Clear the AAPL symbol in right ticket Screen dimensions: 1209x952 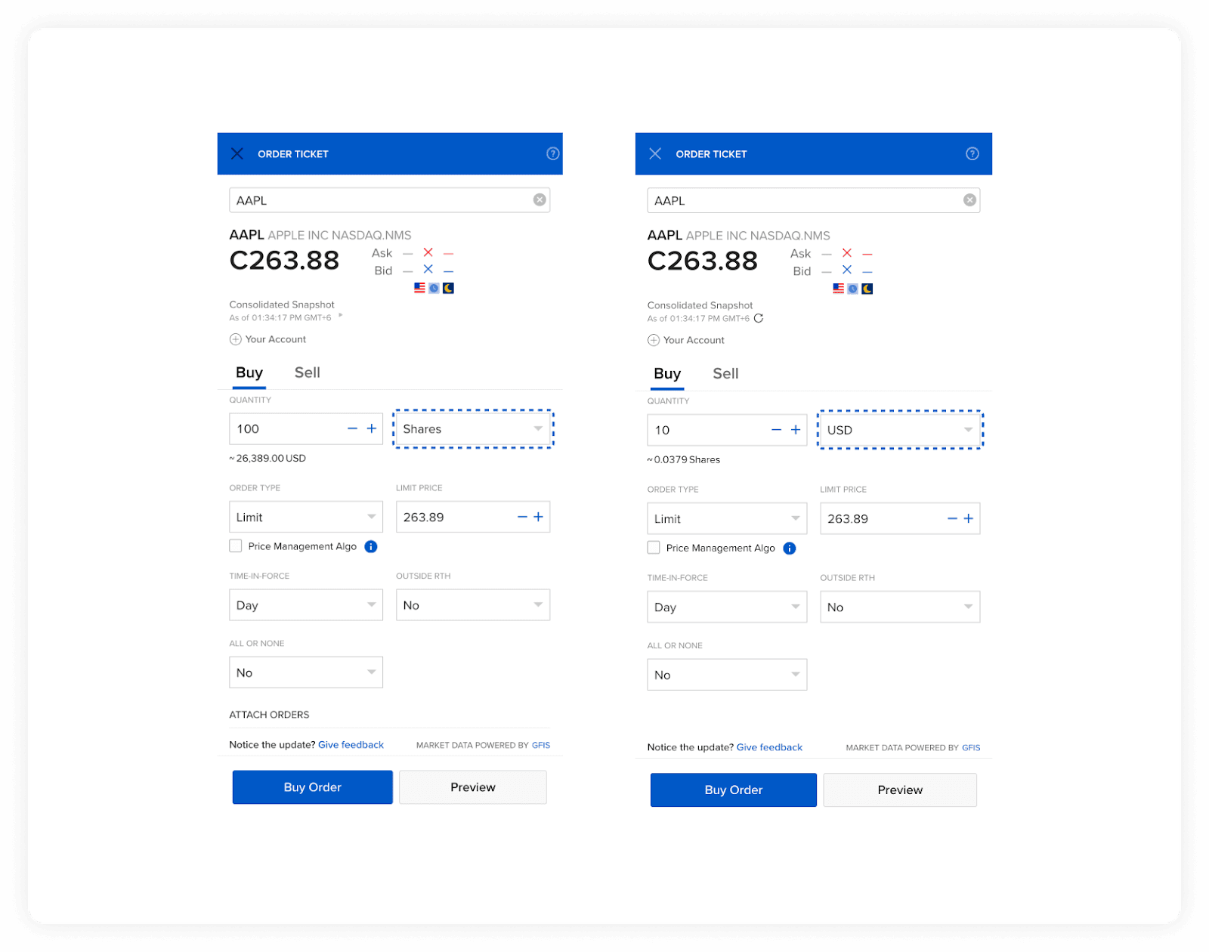coord(969,200)
